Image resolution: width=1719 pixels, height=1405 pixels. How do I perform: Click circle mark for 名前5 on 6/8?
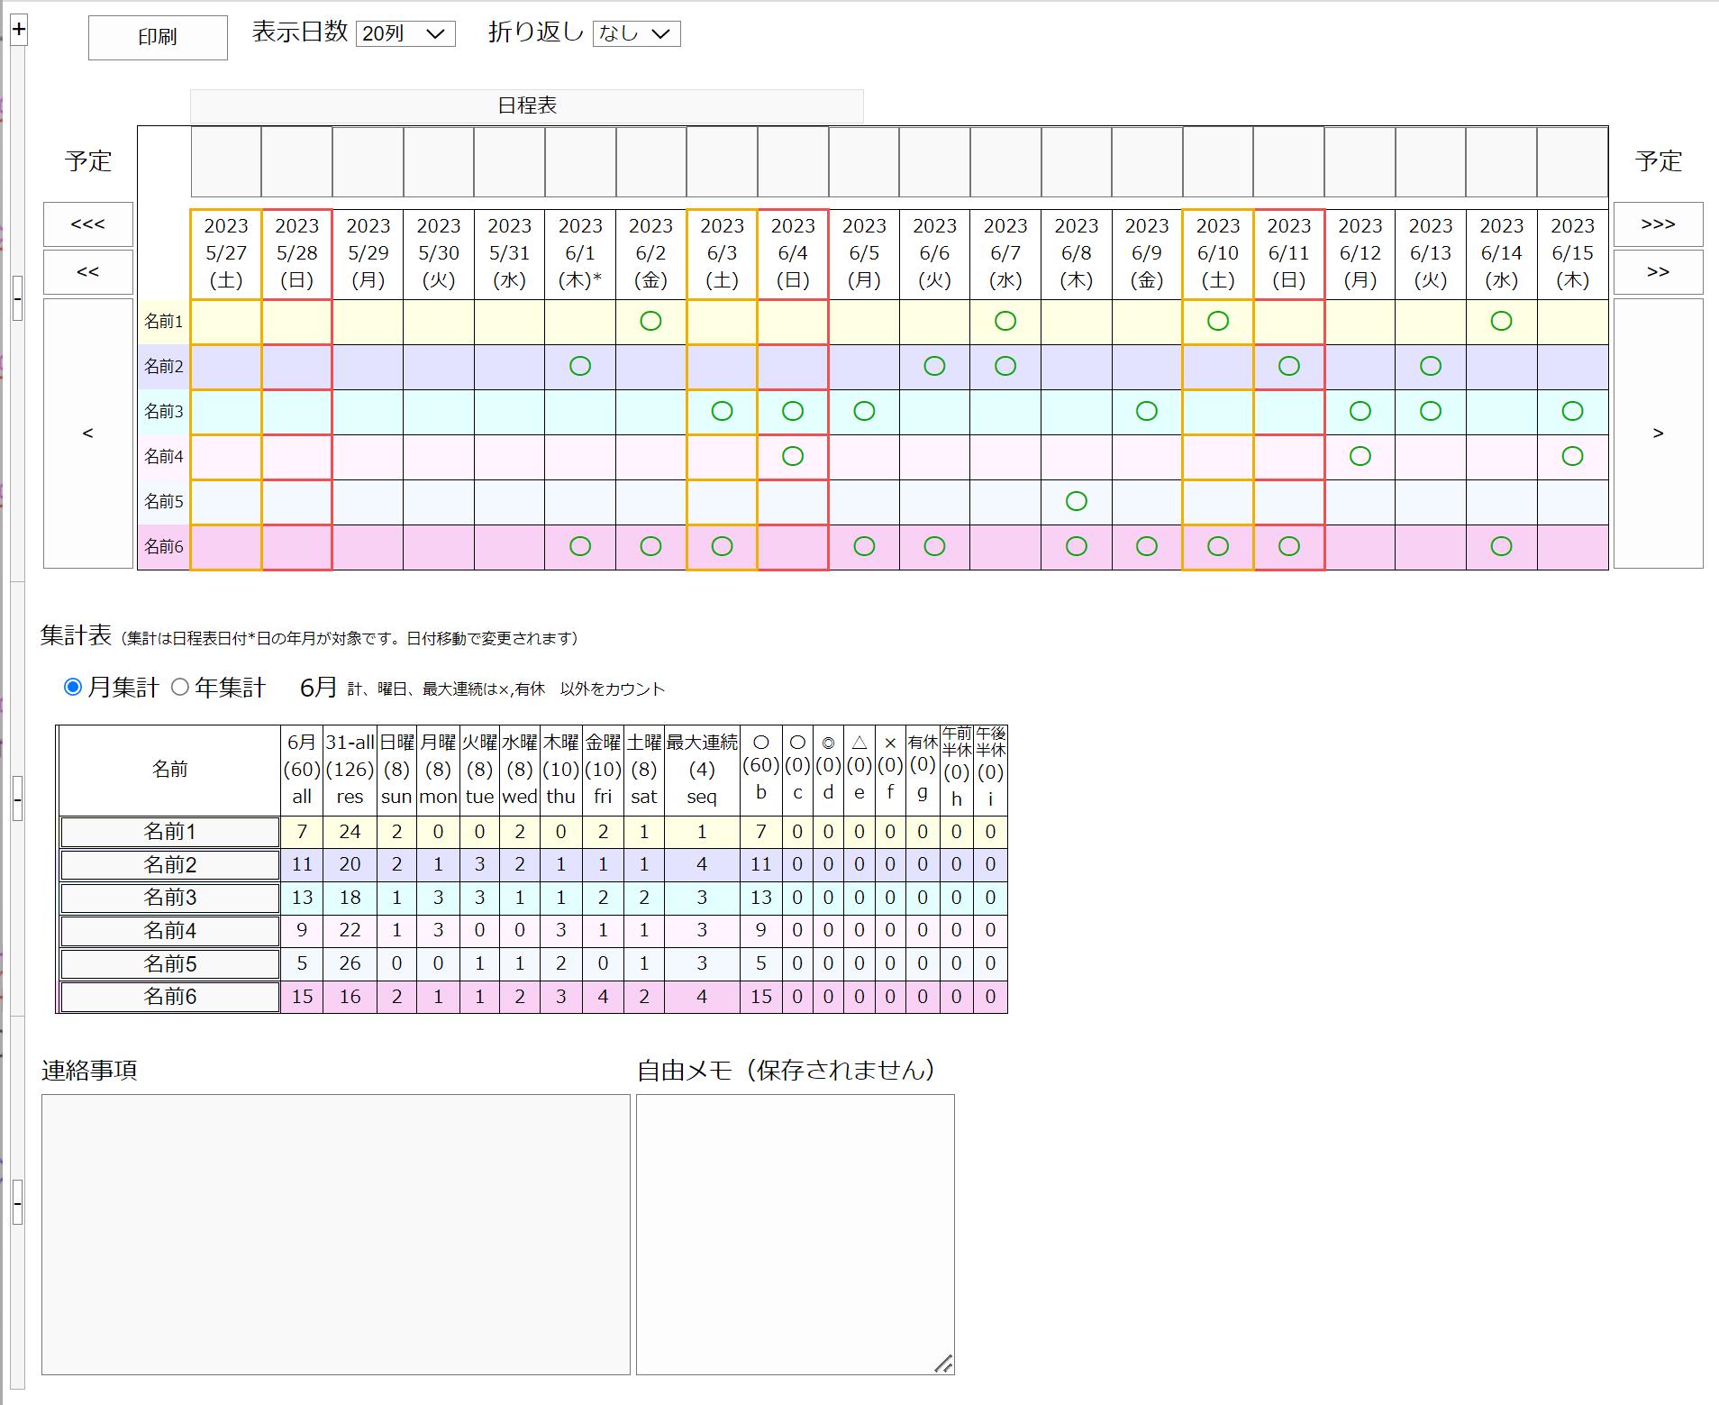click(1076, 501)
